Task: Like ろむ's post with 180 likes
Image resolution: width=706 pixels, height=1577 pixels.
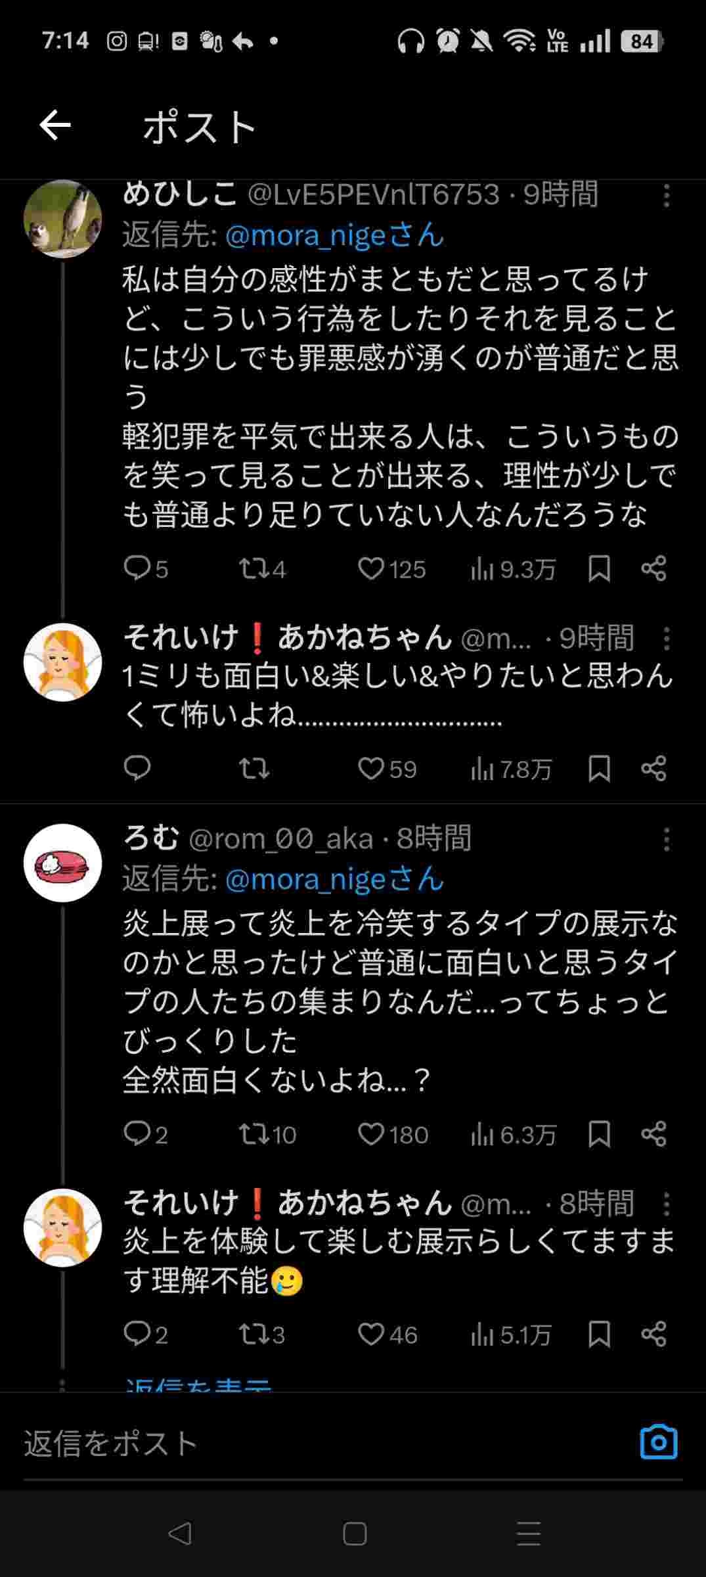Action: (x=371, y=1134)
